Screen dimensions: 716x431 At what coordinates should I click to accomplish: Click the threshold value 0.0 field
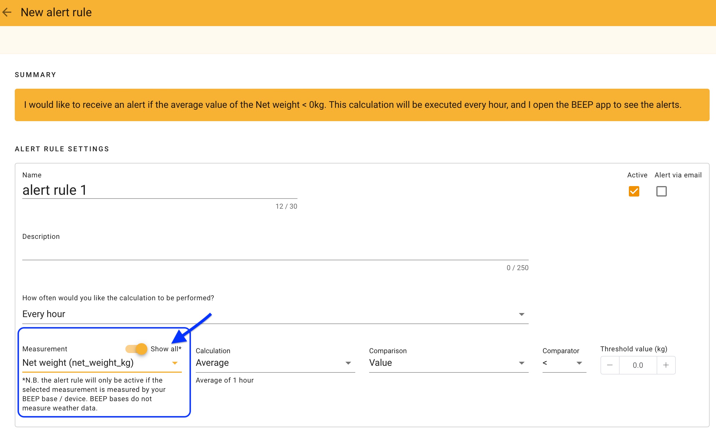tap(638, 365)
